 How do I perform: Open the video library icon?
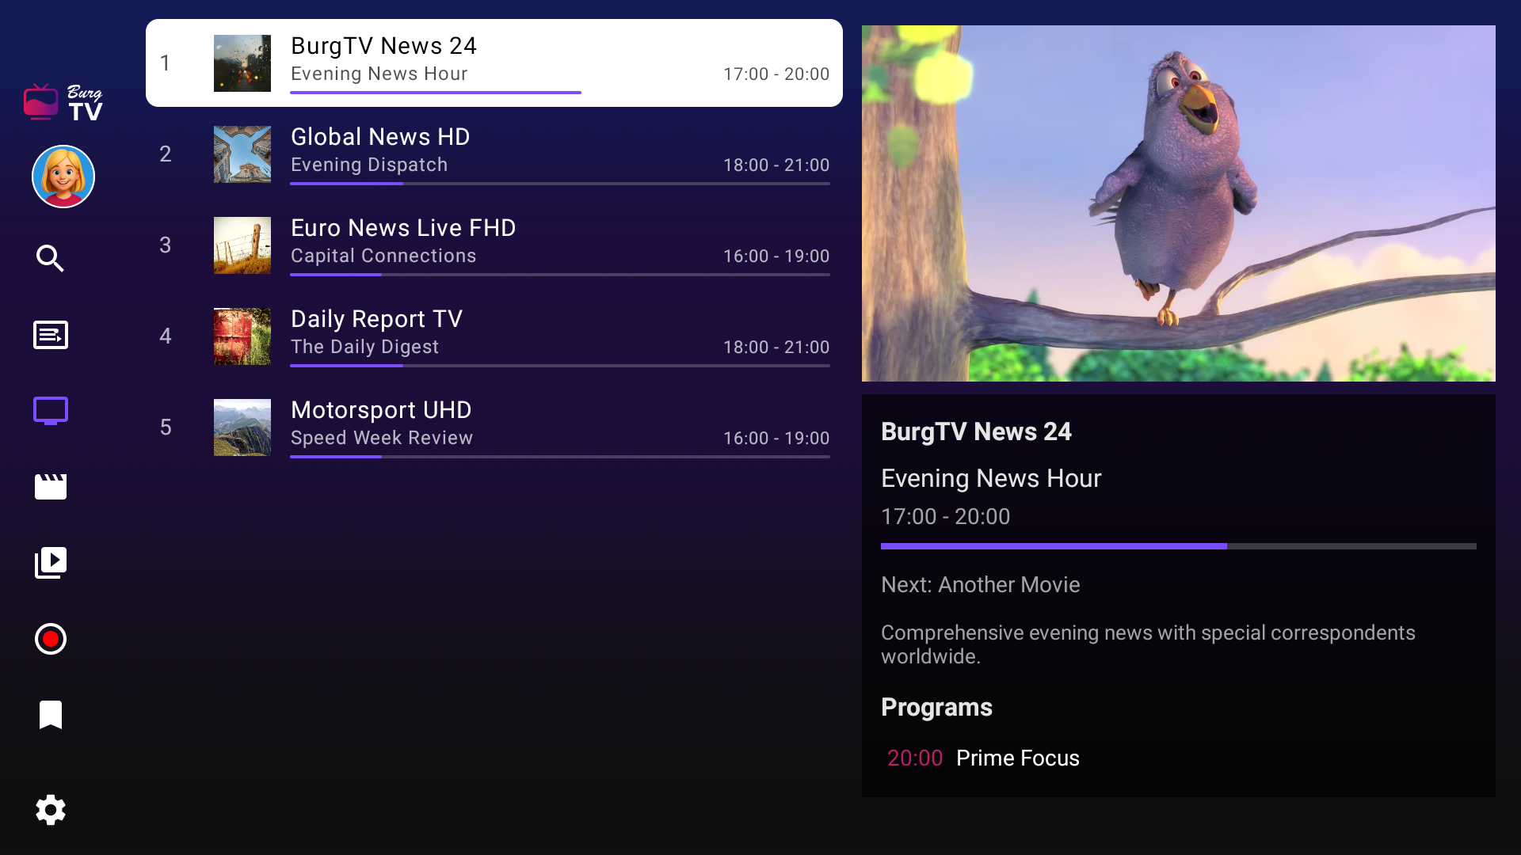click(50, 563)
